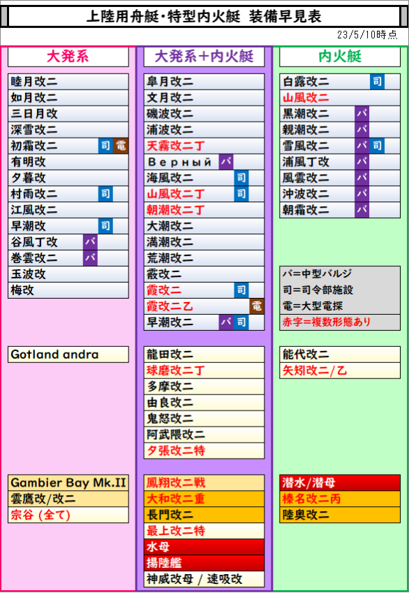
Task: Click the バ badge in the 親潮改二 row
Action: (362, 130)
